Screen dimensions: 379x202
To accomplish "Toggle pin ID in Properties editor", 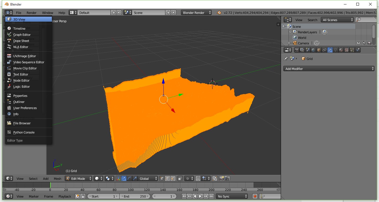I will [x=286, y=59].
